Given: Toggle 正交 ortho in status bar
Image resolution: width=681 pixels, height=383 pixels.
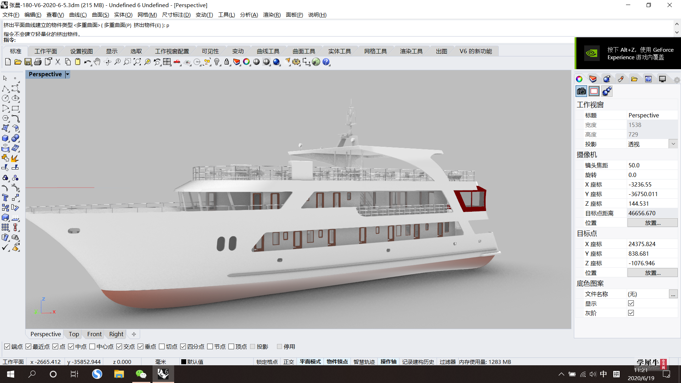Looking at the screenshot, I should 289,362.
